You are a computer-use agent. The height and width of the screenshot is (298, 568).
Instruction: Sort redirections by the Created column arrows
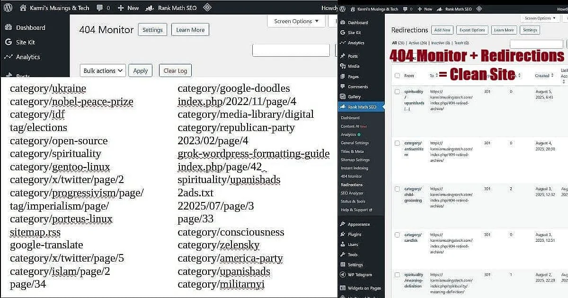coord(553,76)
